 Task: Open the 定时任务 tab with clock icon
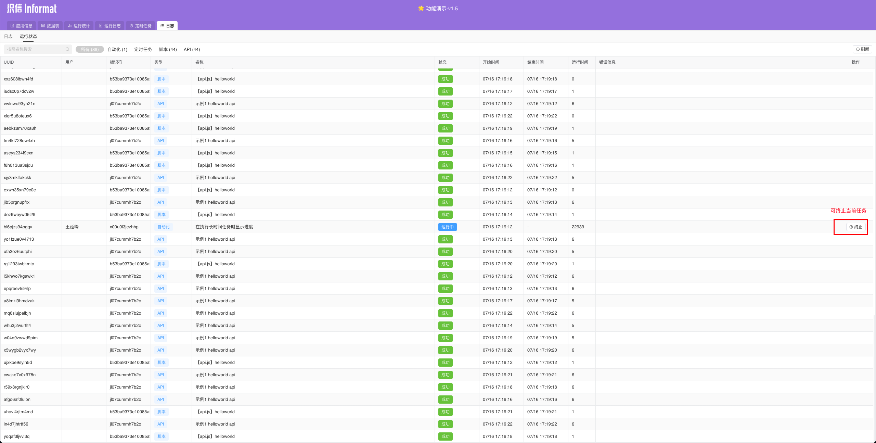[x=140, y=26]
